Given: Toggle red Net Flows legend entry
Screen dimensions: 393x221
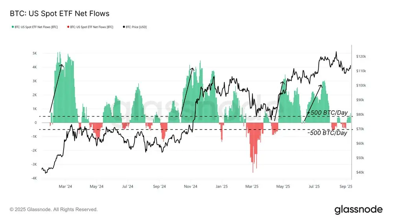Looking at the screenshot, I should tap(90, 27).
